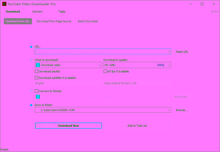Viewport: 220px width, 152px height.
Task: Click the bullet beside What to download
Action: [x=31, y=60]
